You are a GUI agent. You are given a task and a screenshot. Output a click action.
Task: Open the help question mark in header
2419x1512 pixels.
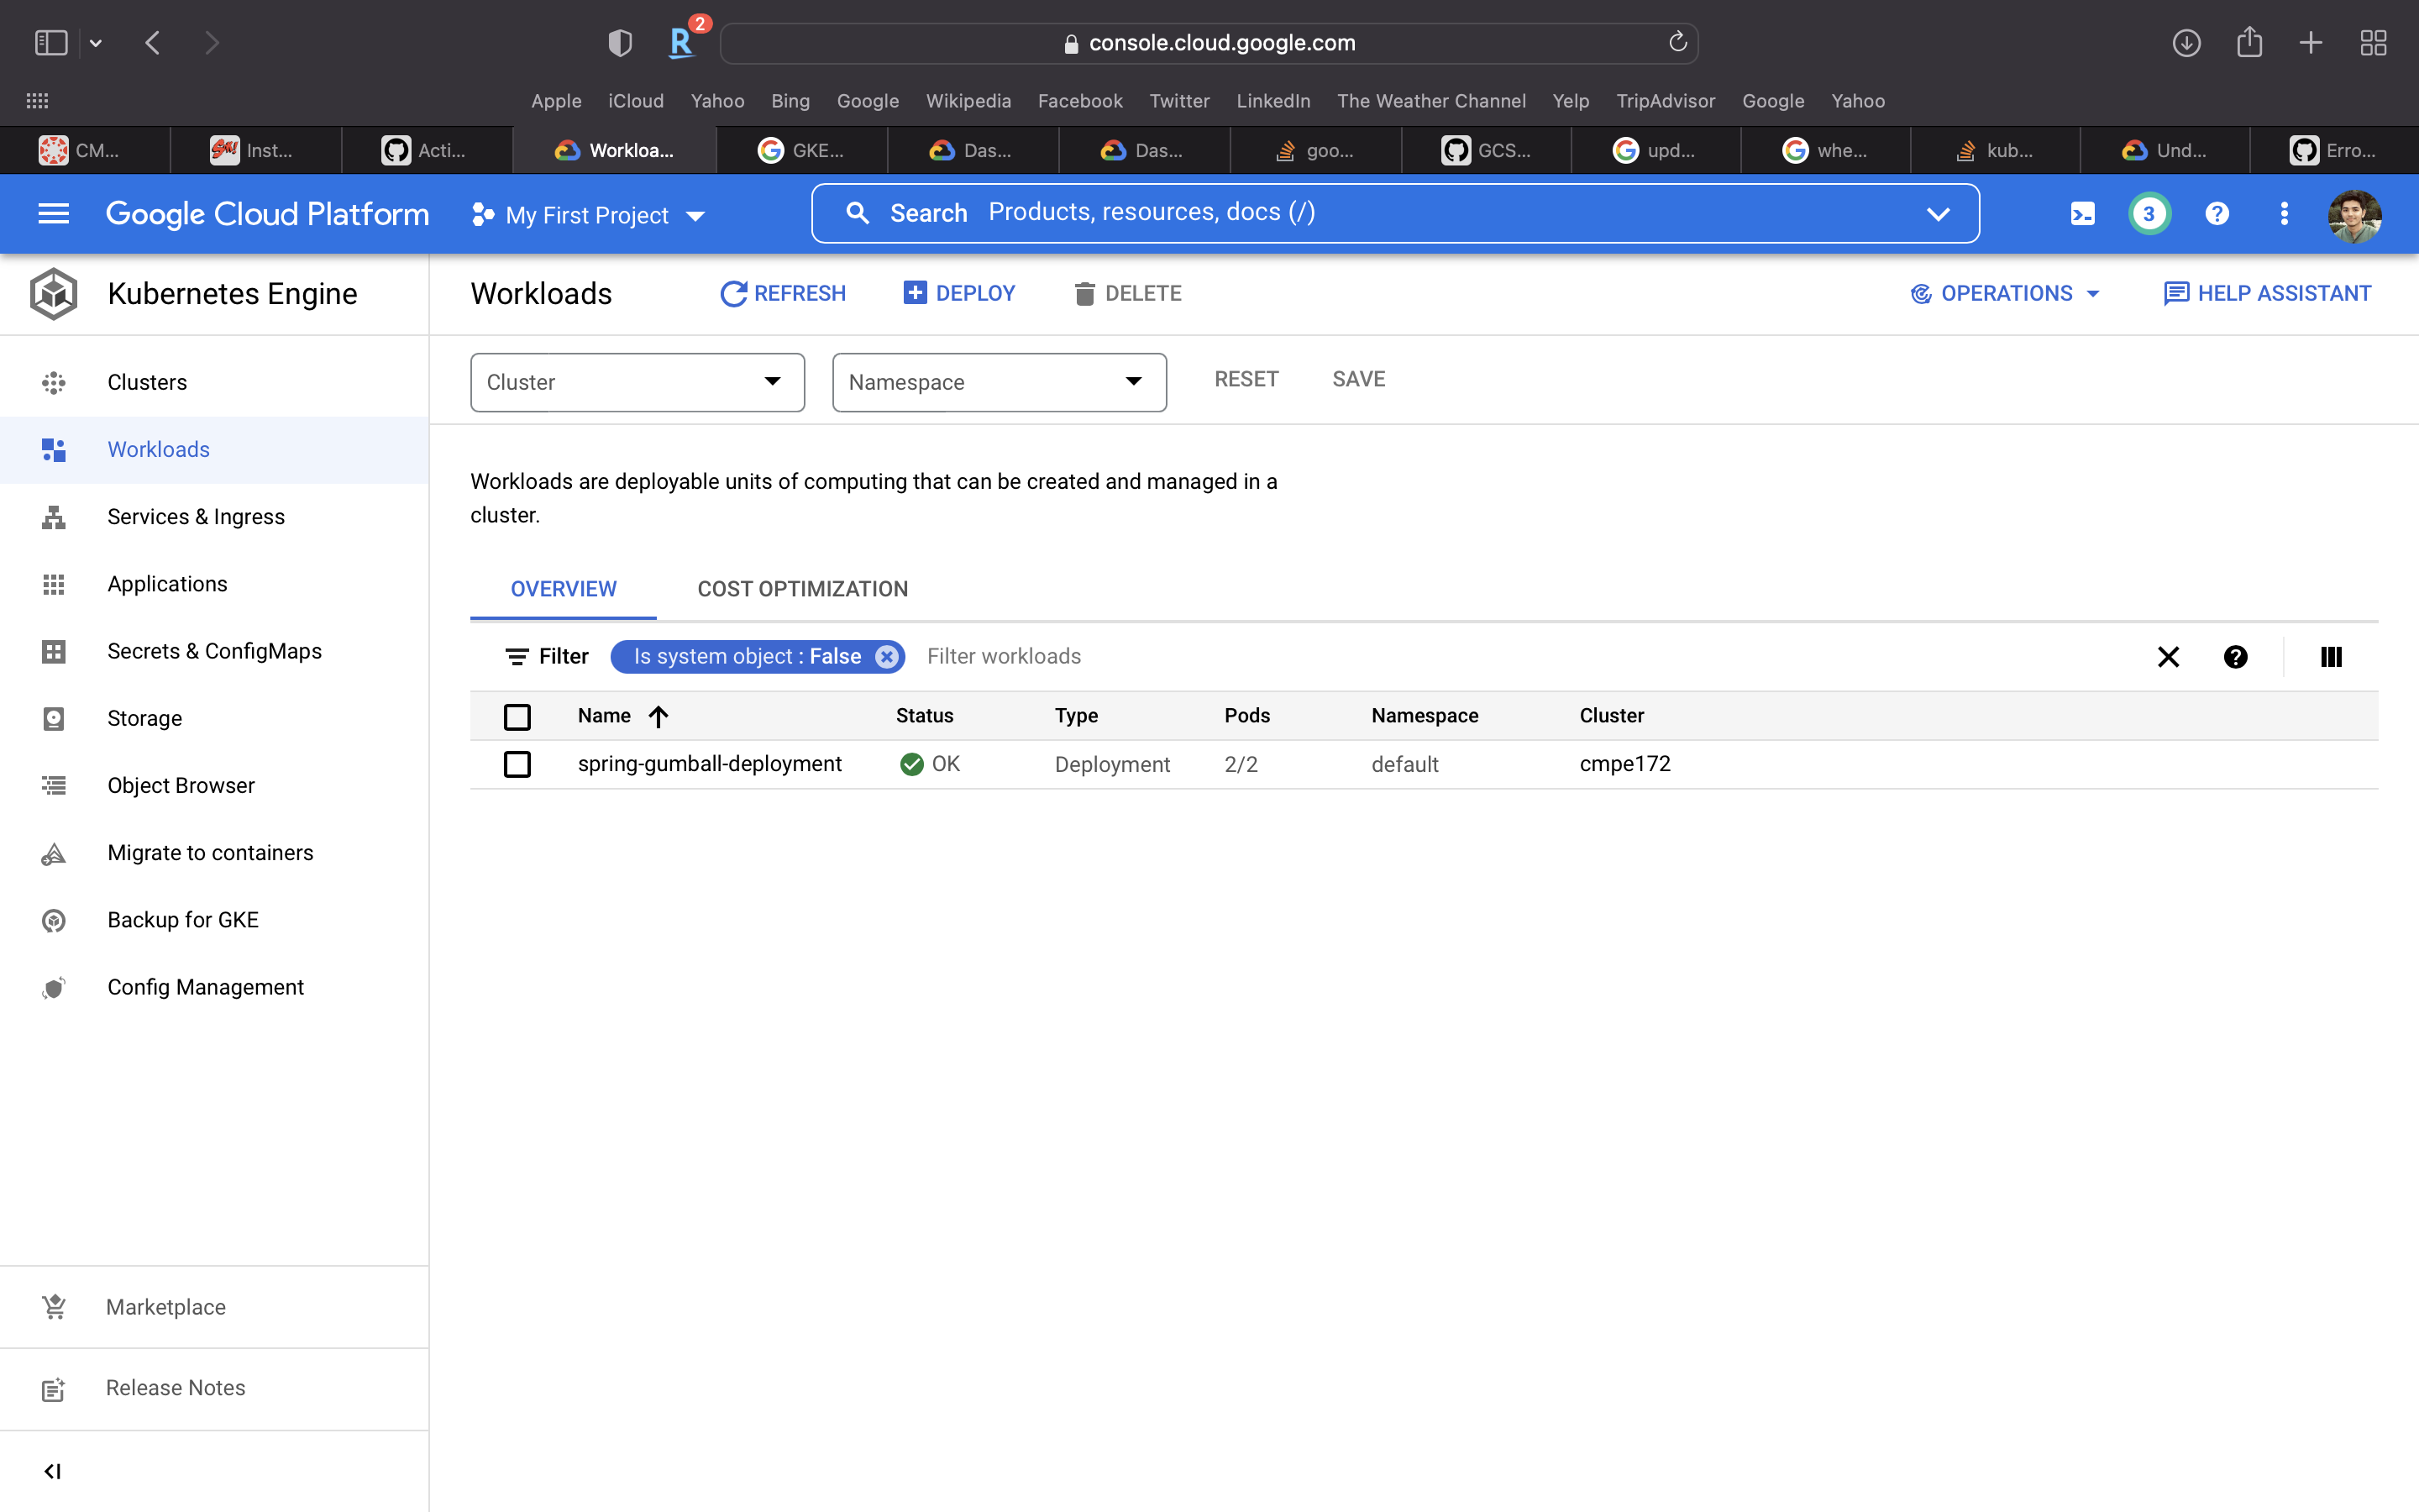2216,213
